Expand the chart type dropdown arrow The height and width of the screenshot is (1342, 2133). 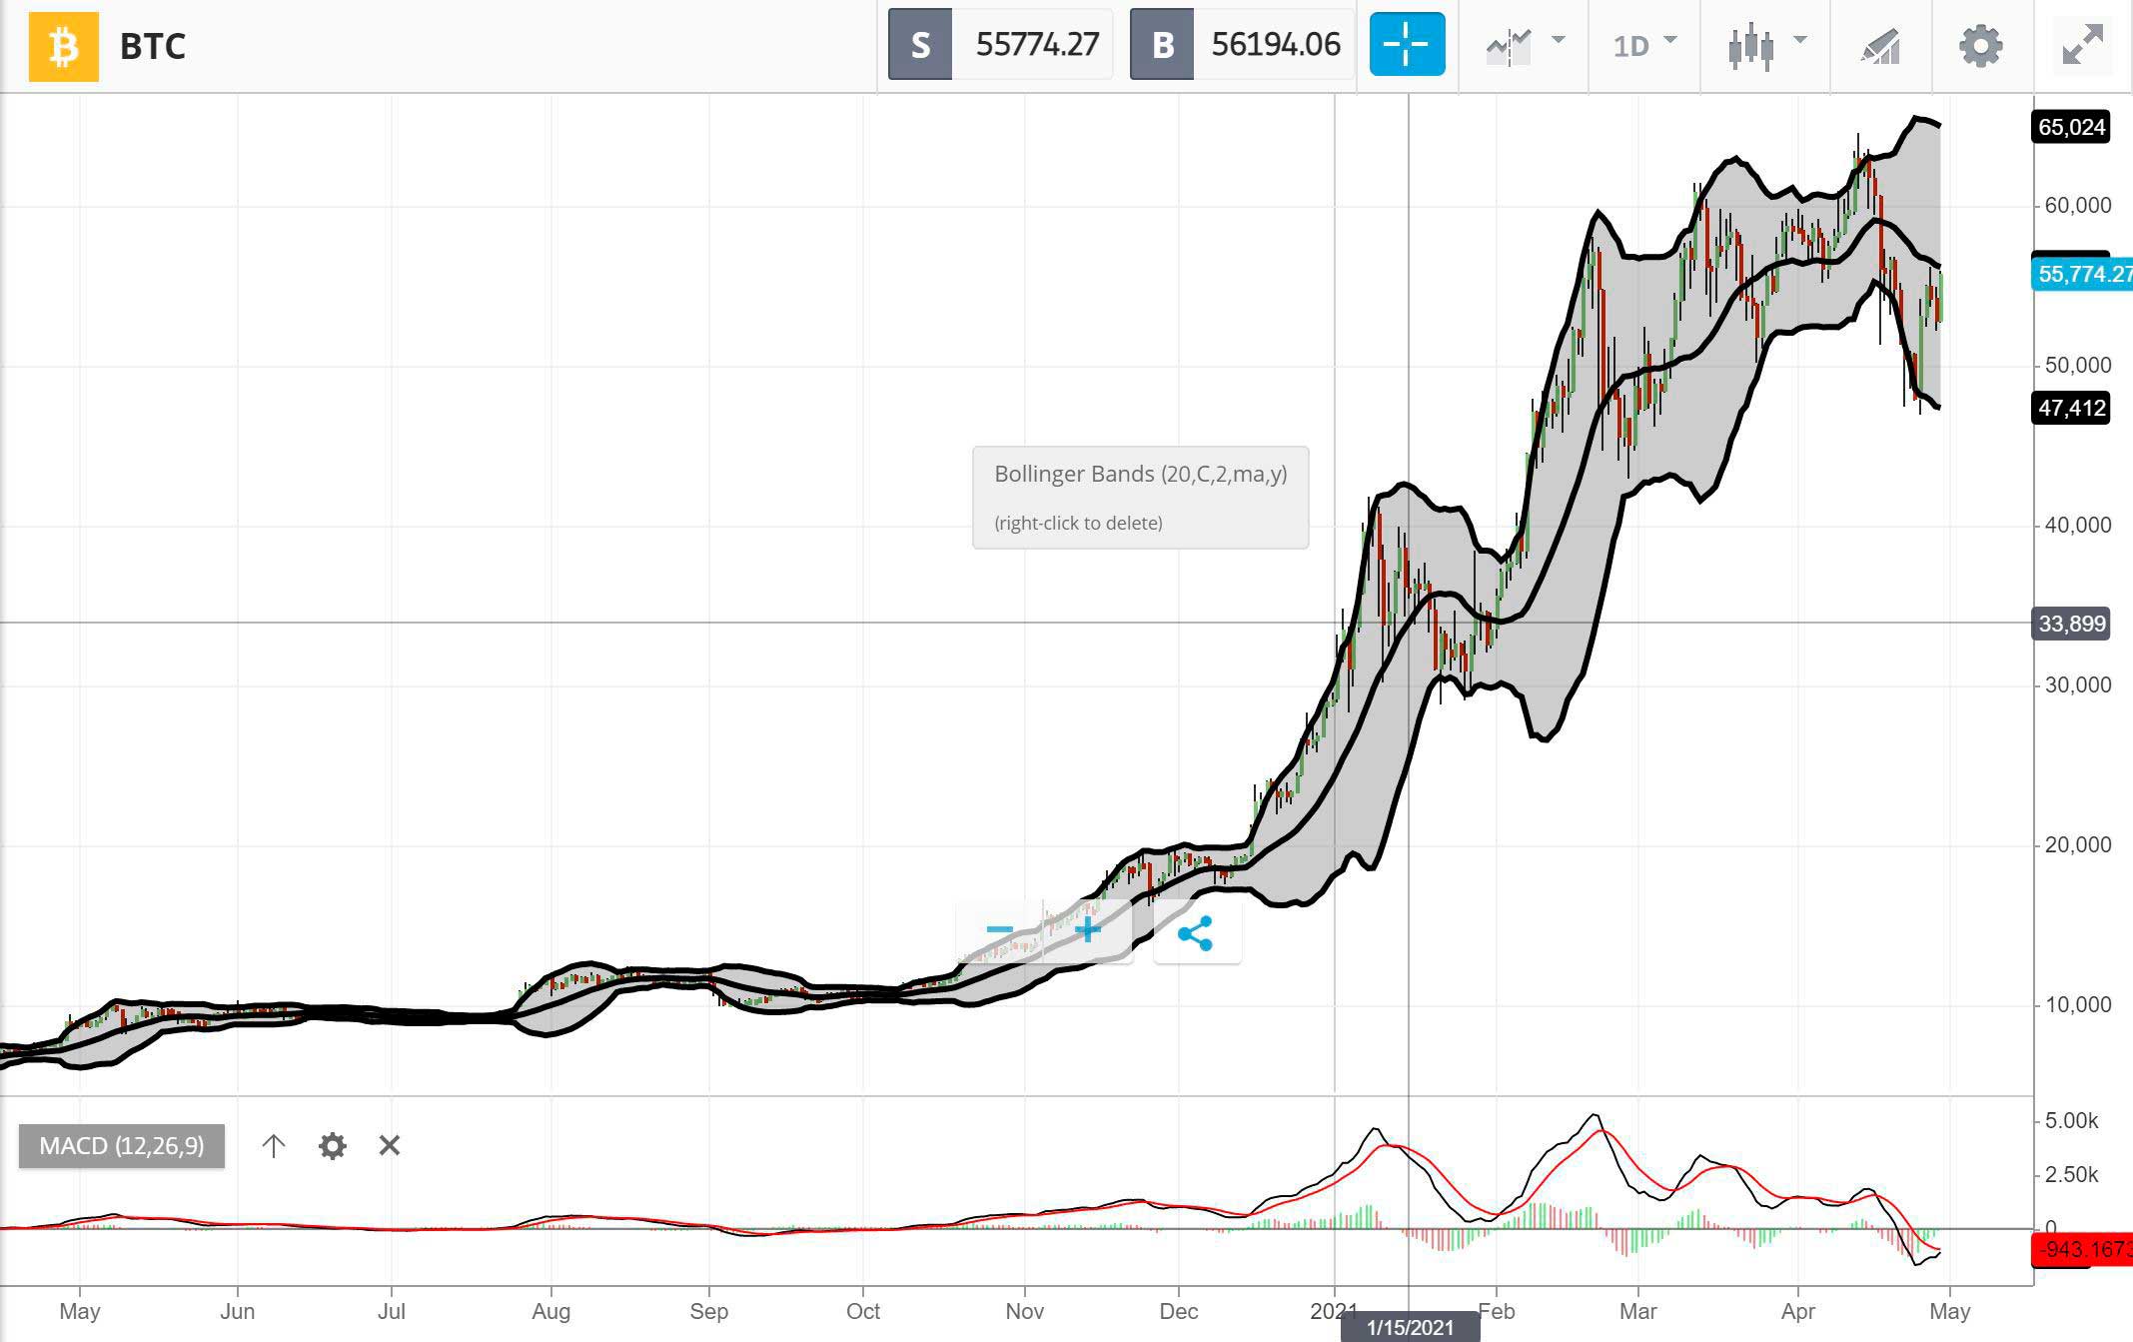[1800, 40]
